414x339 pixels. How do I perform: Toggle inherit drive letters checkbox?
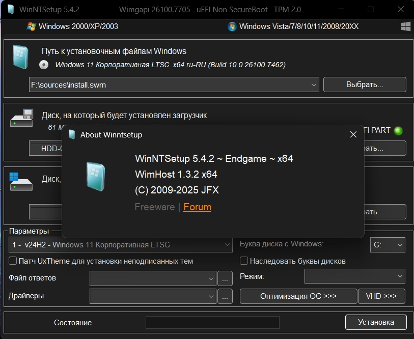pos(244,261)
